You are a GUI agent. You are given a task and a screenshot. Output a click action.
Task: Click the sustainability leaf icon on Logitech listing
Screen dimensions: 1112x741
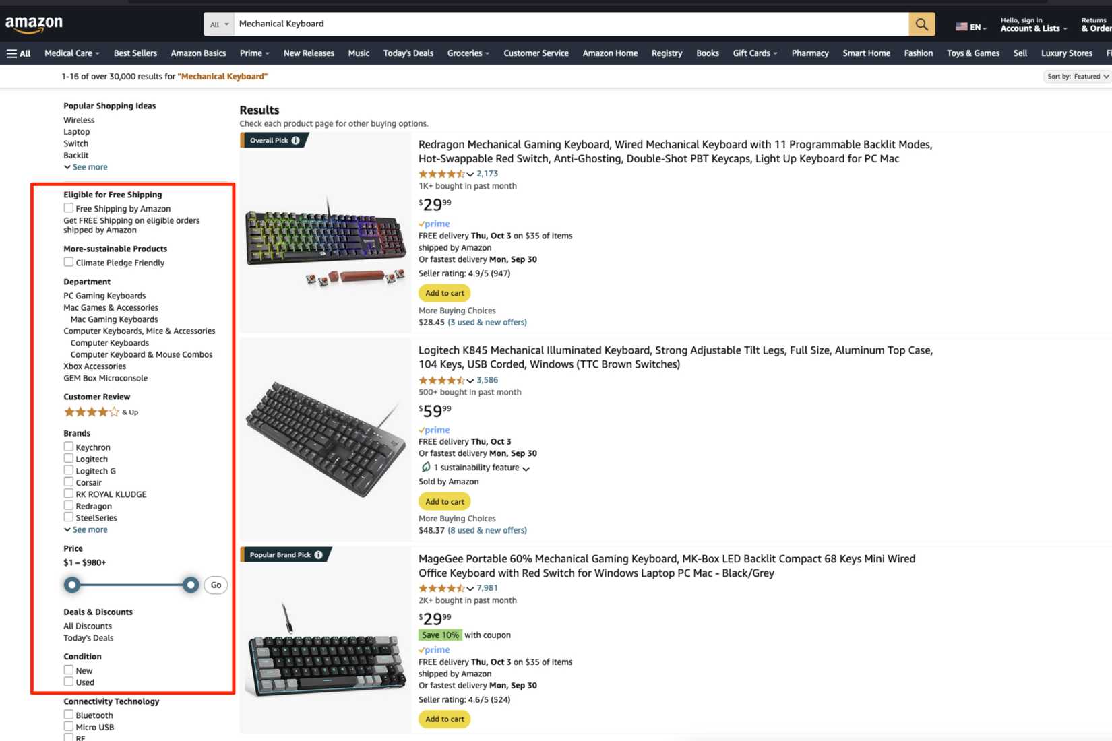(426, 467)
